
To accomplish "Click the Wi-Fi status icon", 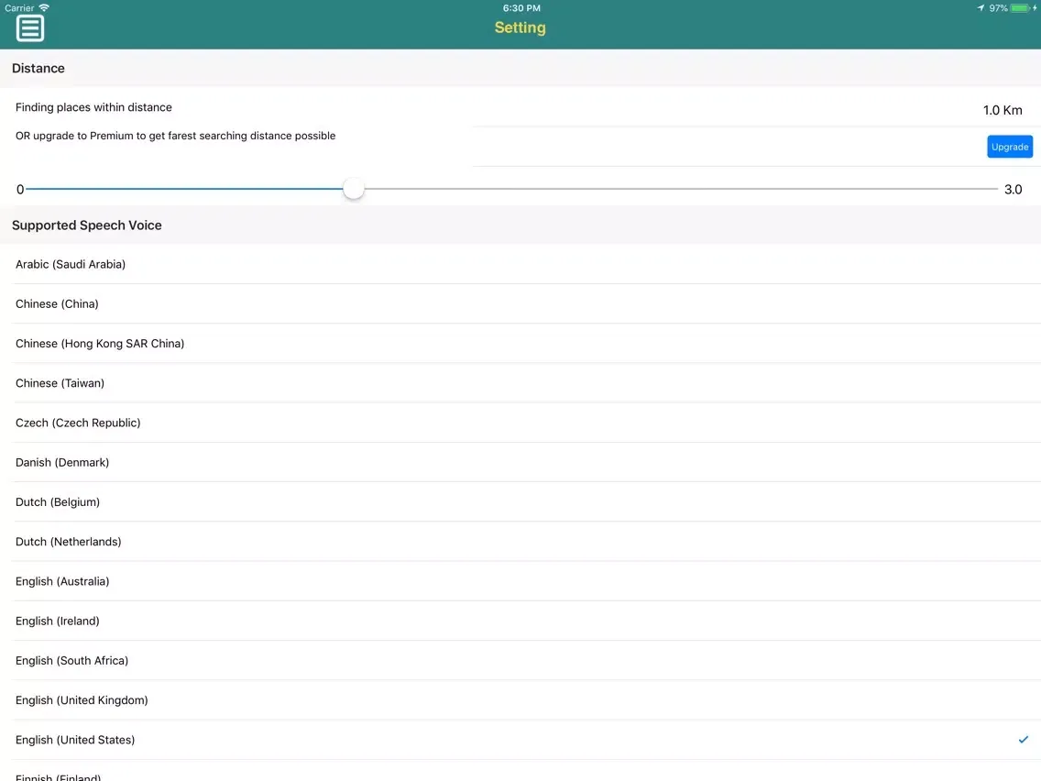I will pyautogui.click(x=44, y=8).
